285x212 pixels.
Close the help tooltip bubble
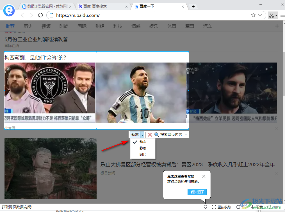(204, 176)
